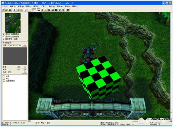Image resolution: width=173 pixels, height=127 pixels.
Task: Expand the 地形 folder in tree
Action: (4, 76)
